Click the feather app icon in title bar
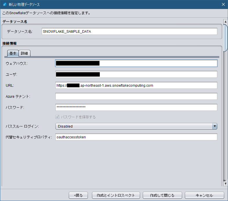This screenshot has width=228, height=201. pyautogui.click(x=5, y=4)
